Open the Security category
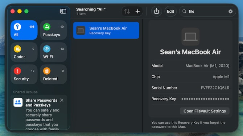The height and width of the screenshot is (136, 243). [24, 74]
